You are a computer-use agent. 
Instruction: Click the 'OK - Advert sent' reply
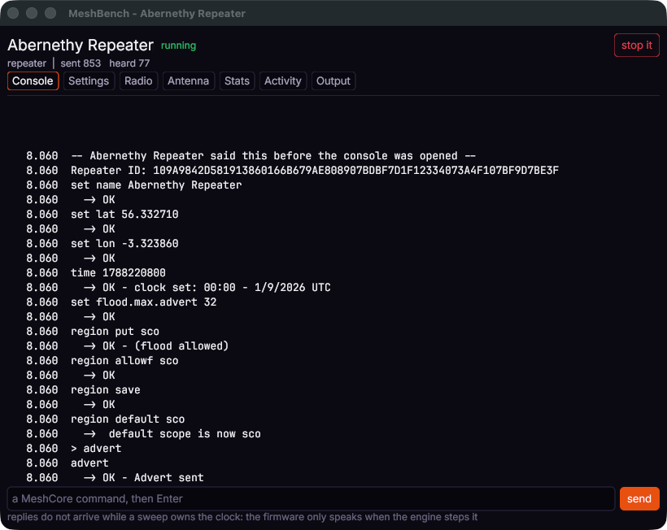153,478
